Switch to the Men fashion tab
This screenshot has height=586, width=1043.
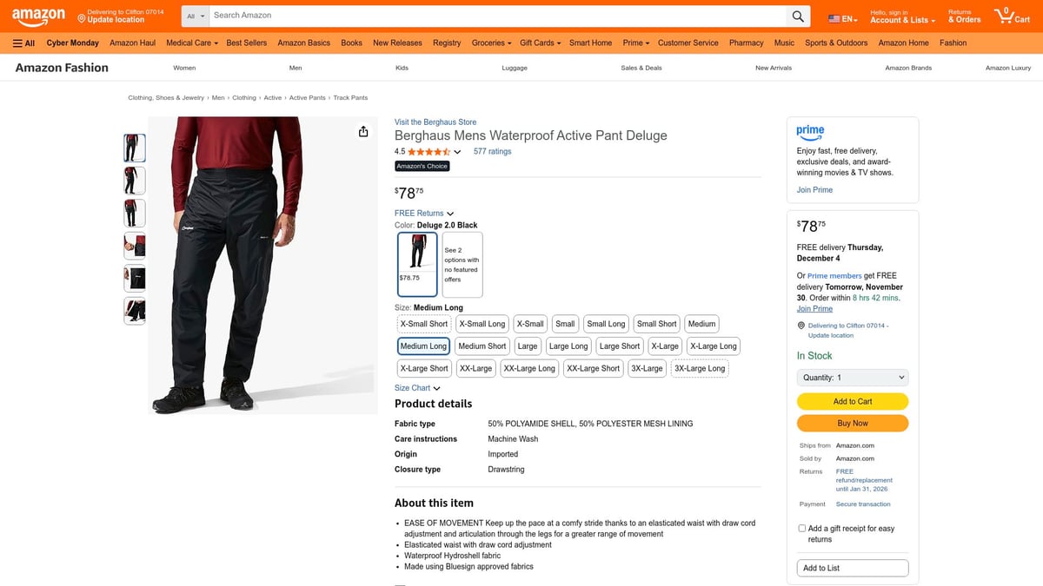(295, 67)
